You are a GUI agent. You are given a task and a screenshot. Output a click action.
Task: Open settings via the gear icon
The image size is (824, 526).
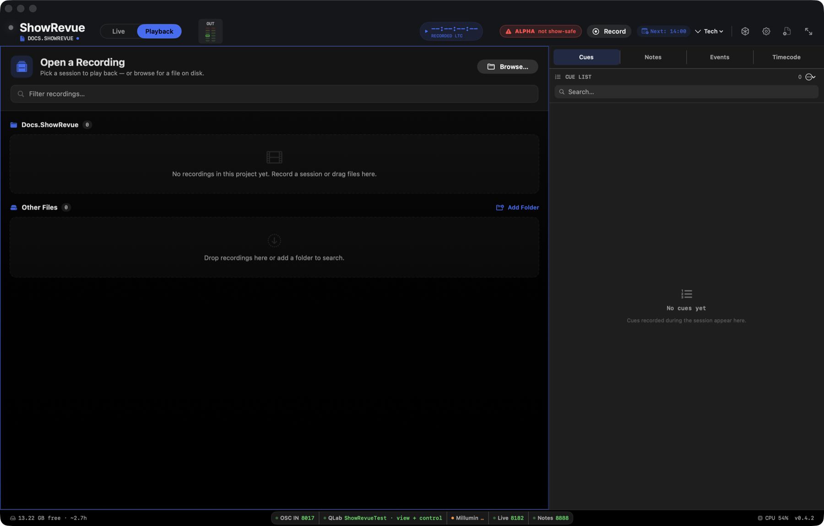click(x=766, y=31)
